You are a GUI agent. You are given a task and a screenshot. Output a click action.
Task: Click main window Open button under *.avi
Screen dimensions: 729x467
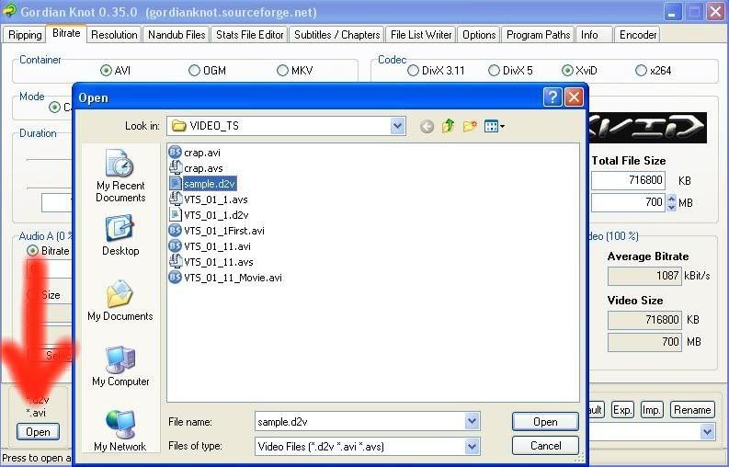click(x=38, y=432)
